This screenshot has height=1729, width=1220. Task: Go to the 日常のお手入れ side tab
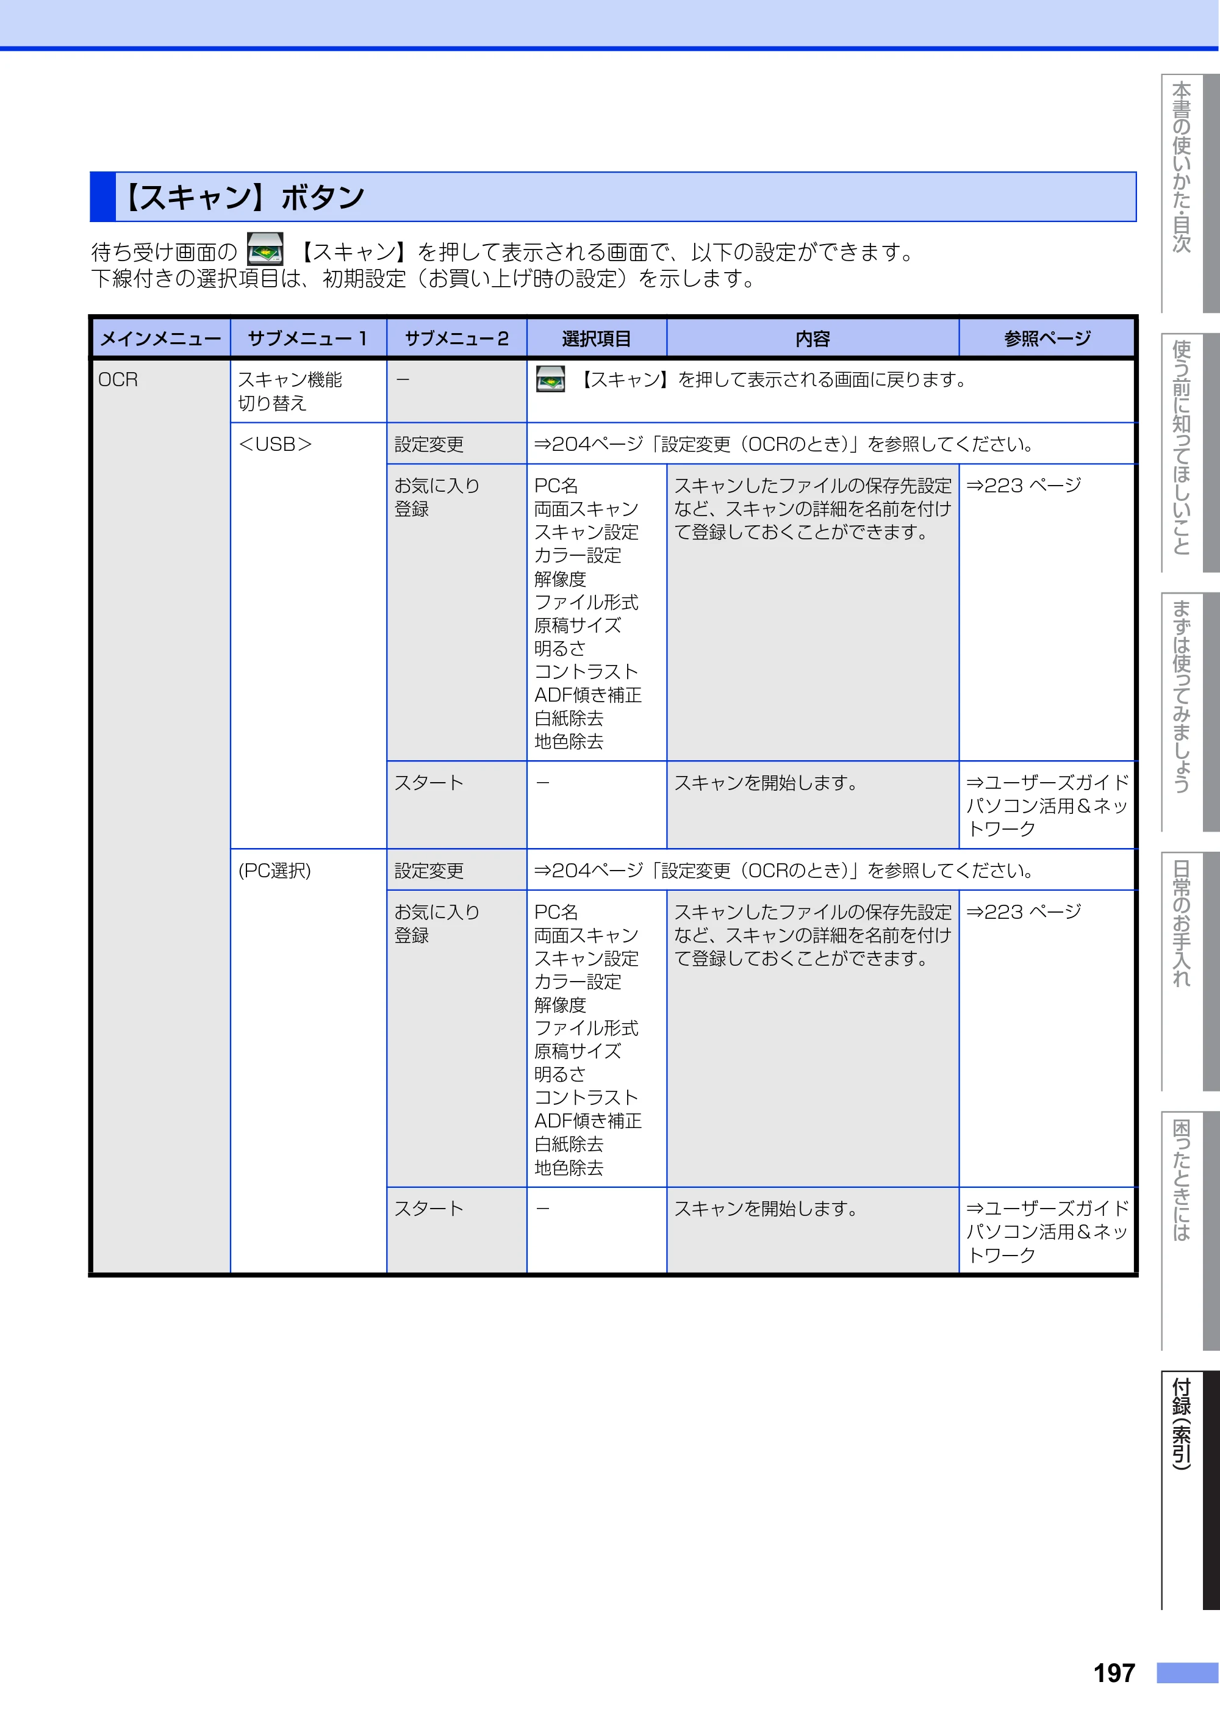coord(1190,971)
